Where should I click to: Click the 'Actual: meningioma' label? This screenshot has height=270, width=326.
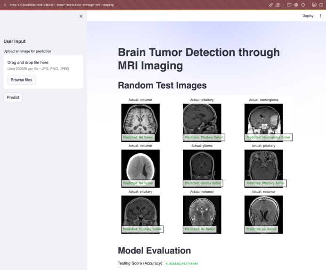coord(264,100)
